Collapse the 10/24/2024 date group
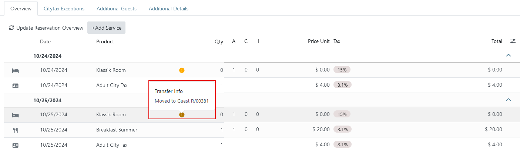The image size is (520, 150). [x=509, y=56]
